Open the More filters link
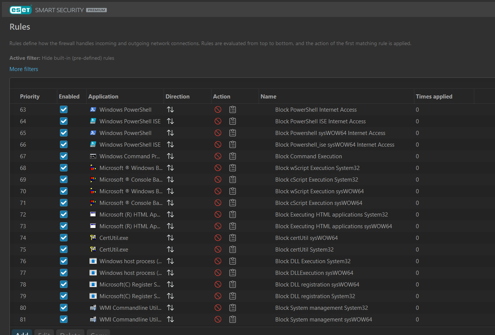 point(24,69)
